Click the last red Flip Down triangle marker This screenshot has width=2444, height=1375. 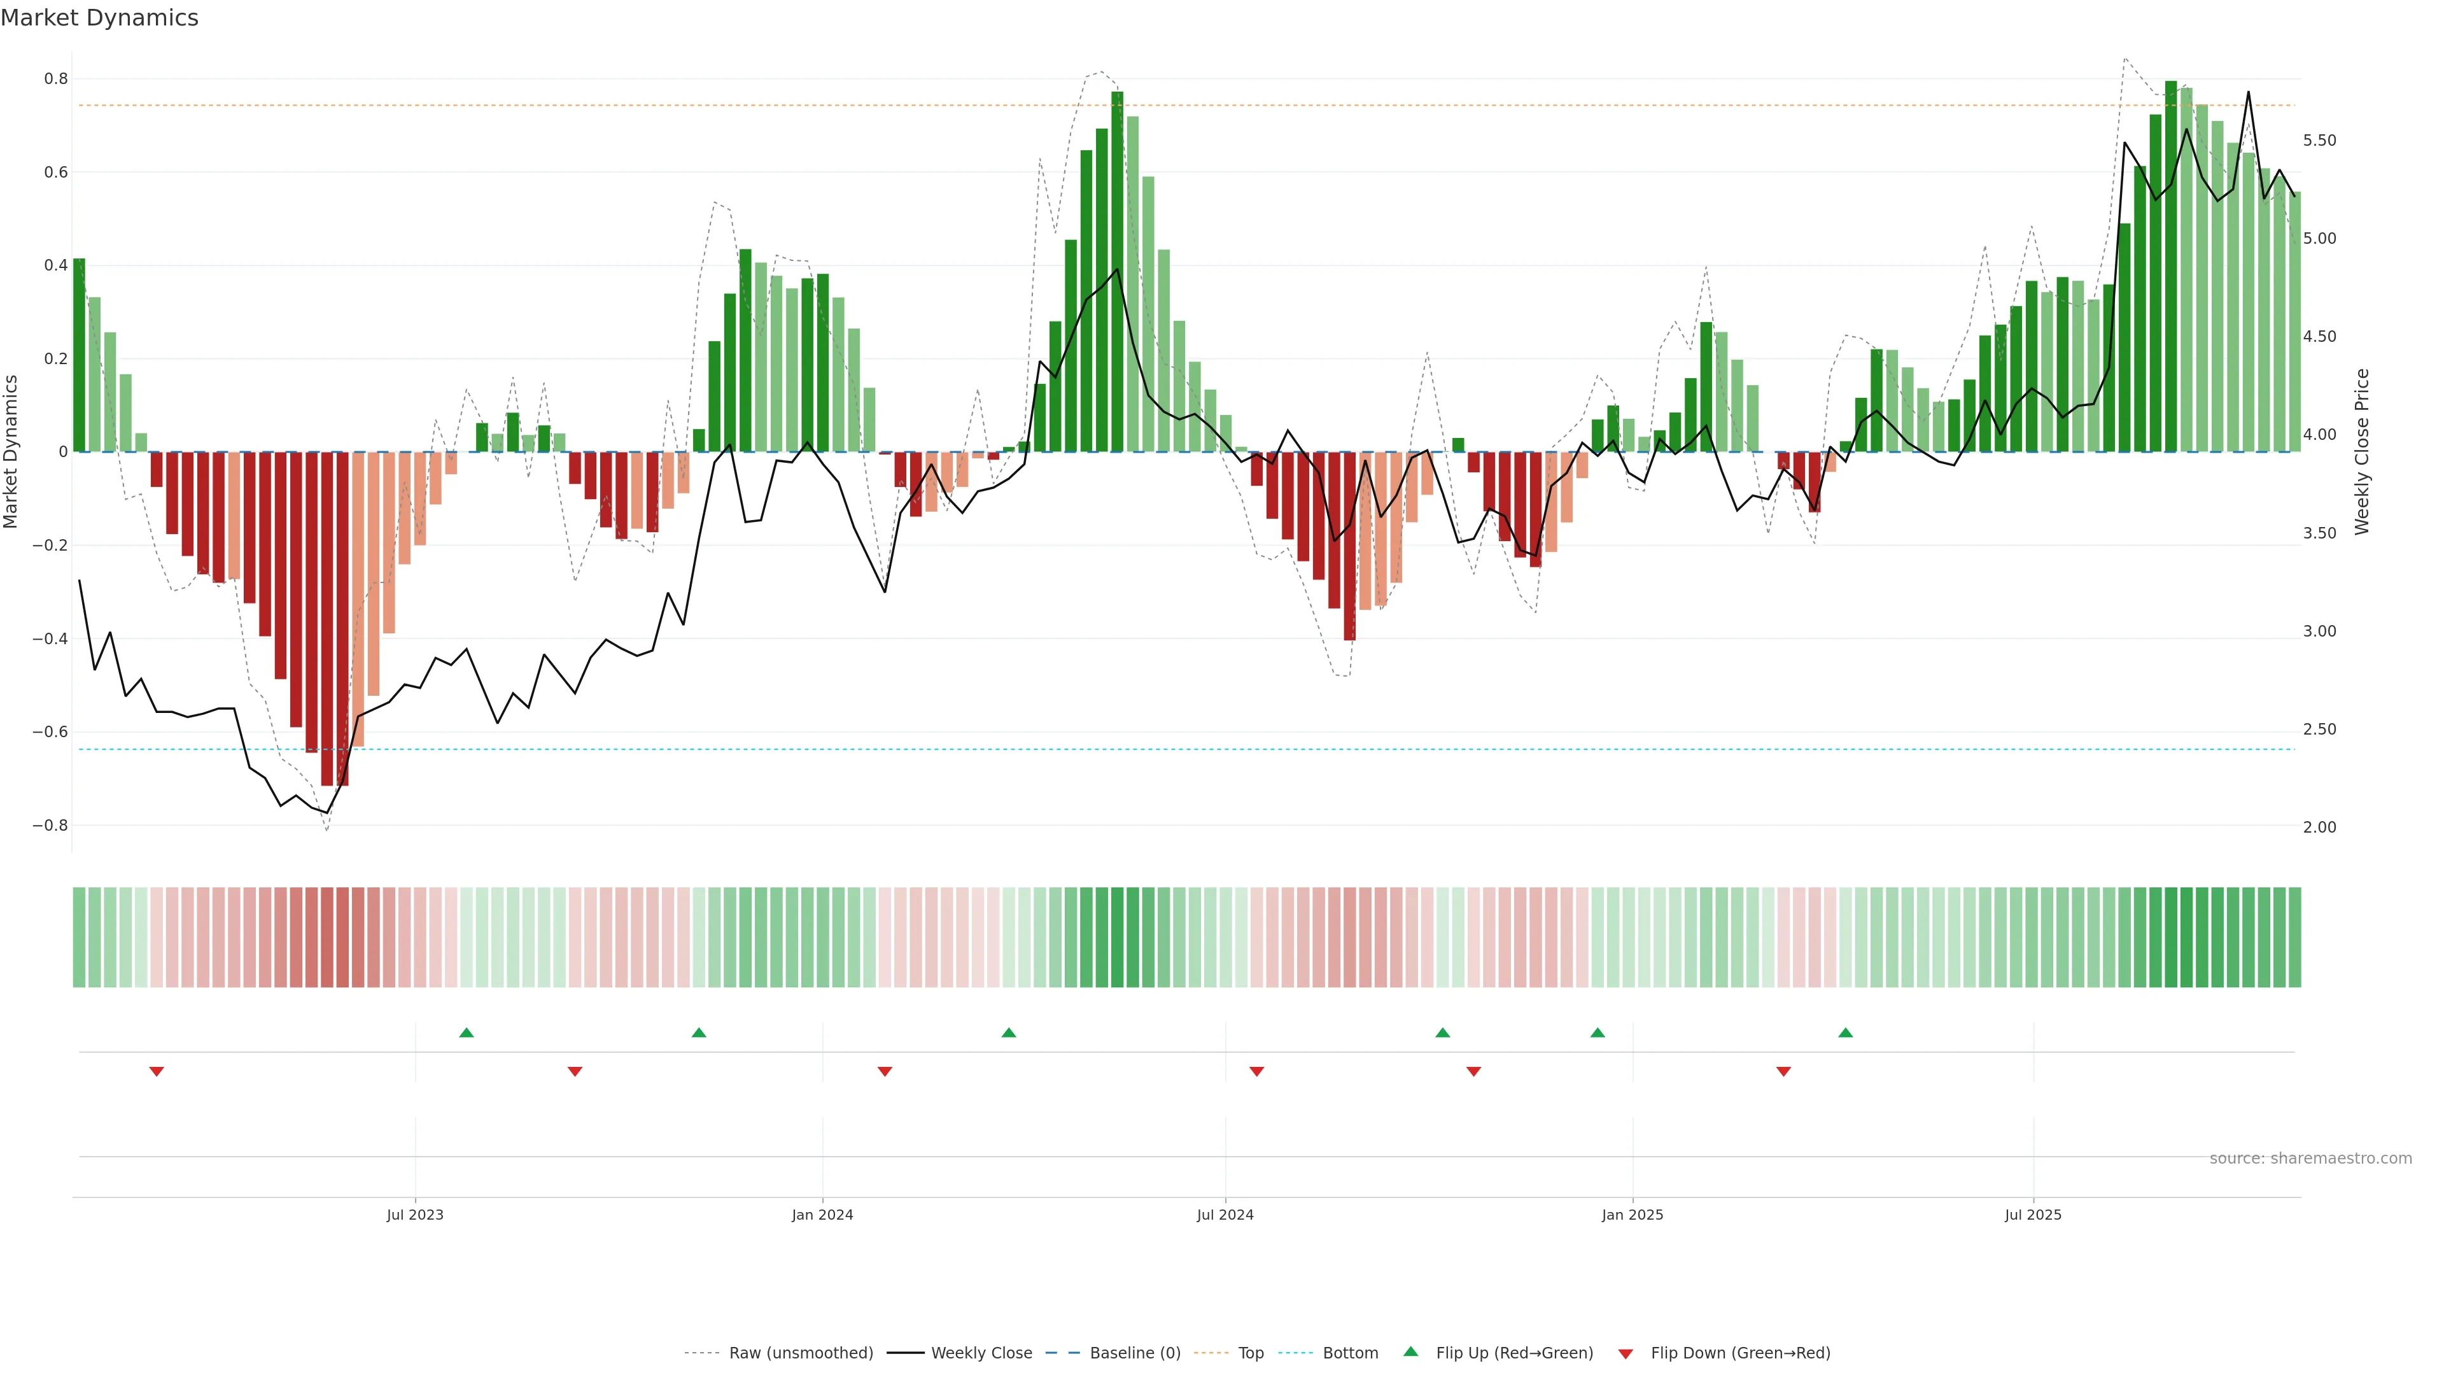tap(1783, 1071)
